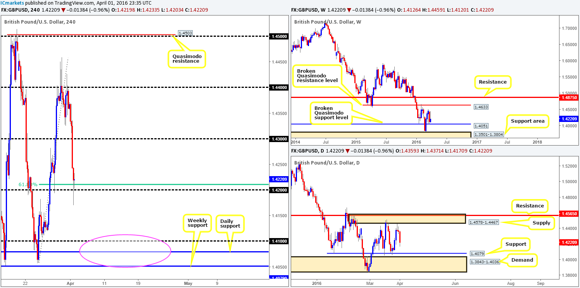Screen dimensions: 580x288
Task: Select the British Pound/U.S. Dollar, 240 chart title
Action: [40, 22]
